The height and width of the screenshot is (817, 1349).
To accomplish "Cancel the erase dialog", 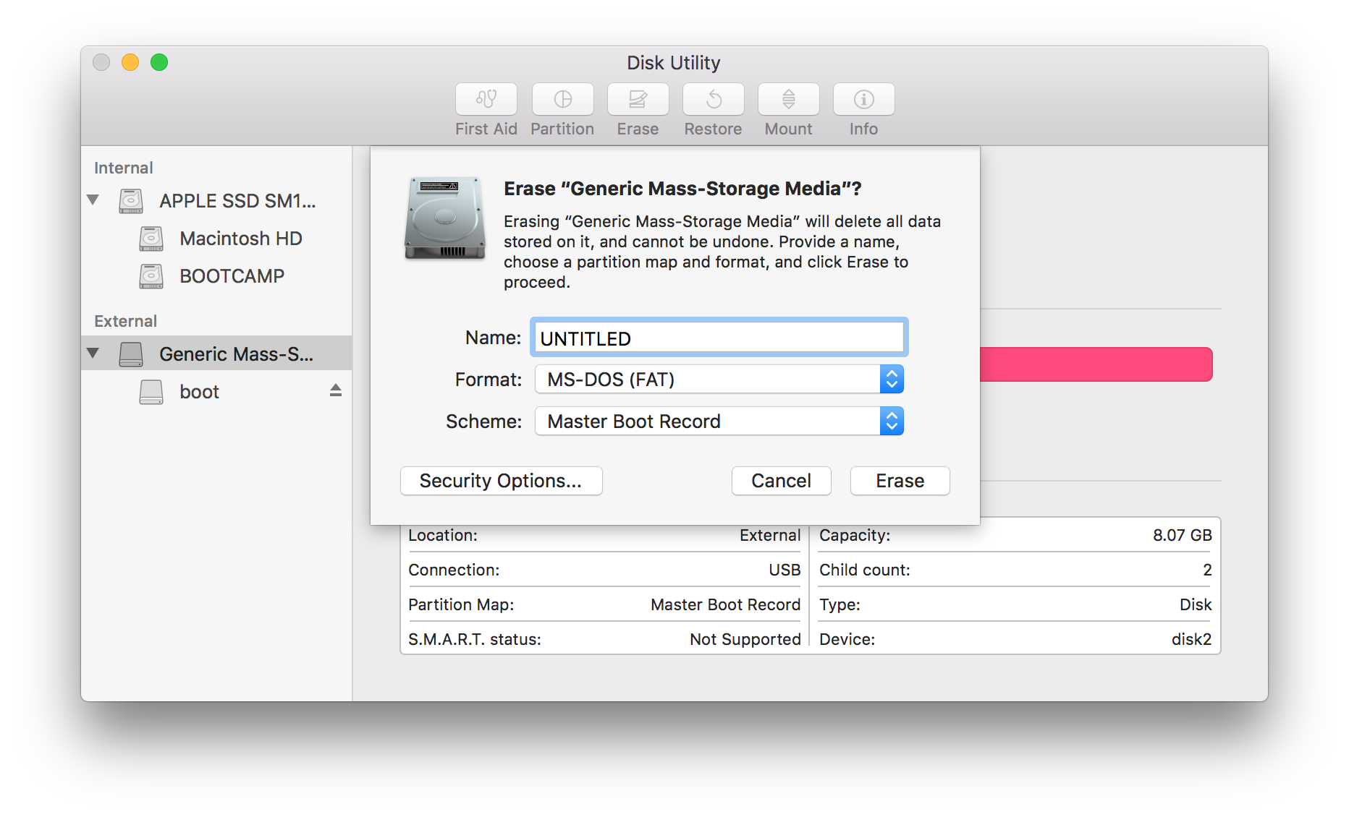I will click(x=781, y=480).
